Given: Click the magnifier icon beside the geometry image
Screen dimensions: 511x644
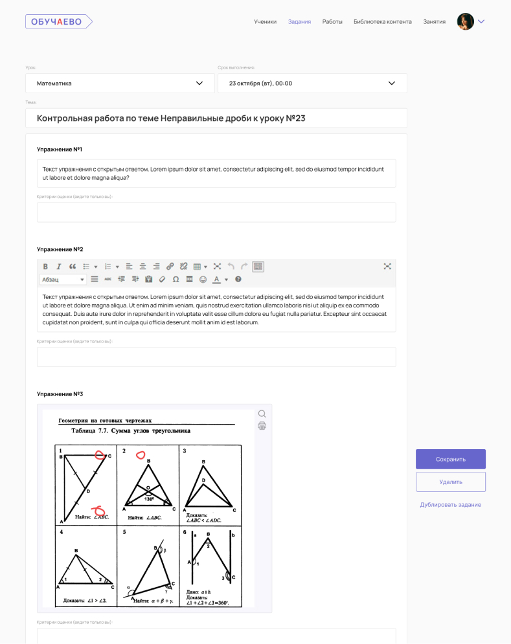Looking at the screenshot, I should (262, 414).
